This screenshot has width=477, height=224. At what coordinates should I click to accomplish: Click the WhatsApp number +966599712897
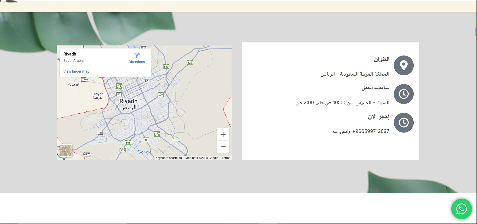[370, 131]
